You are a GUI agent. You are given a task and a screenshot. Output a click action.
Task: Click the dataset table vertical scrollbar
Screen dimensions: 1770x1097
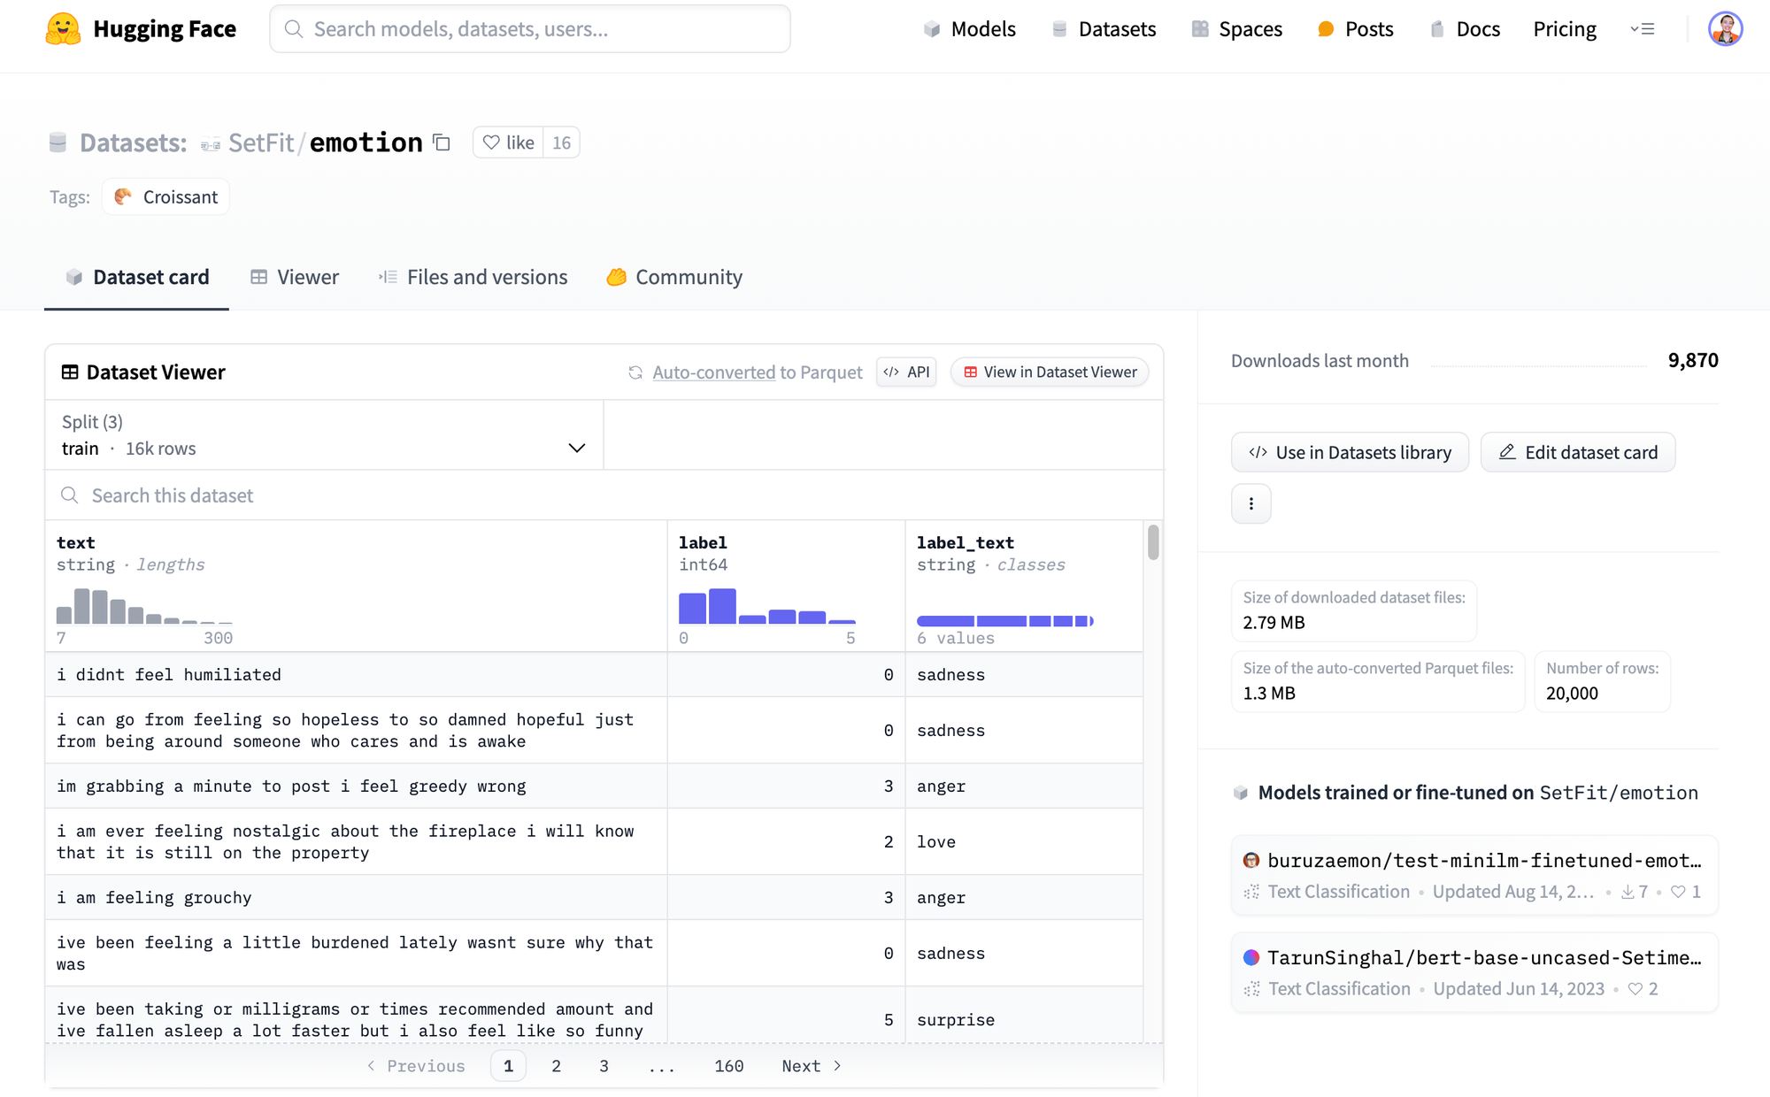point(1152,542)
